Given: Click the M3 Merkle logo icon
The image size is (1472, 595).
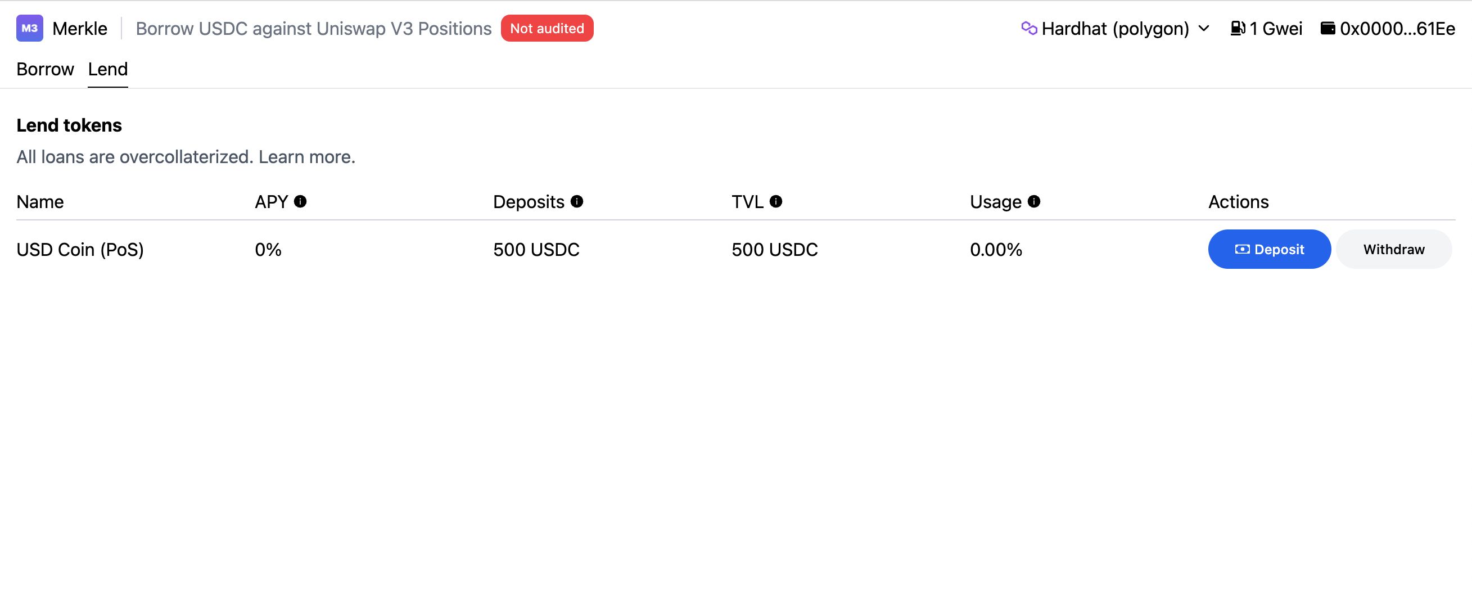Looking at the screenshot, I should (30, 28).
